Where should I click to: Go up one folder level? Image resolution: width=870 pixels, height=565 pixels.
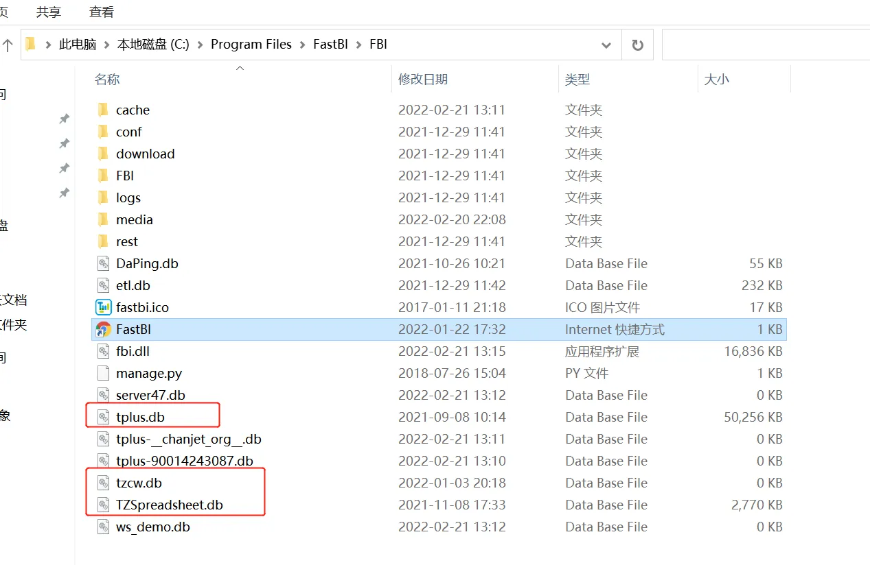coord(8,45)
